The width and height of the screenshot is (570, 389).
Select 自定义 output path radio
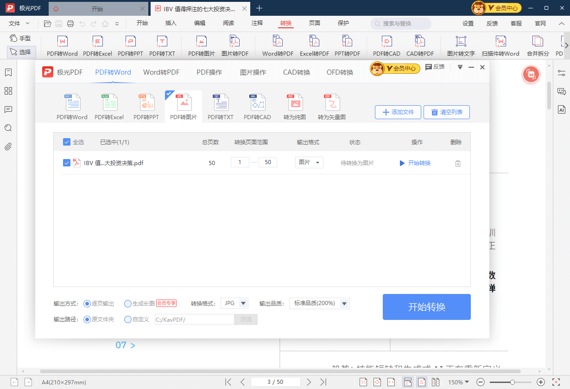[128, 319]
